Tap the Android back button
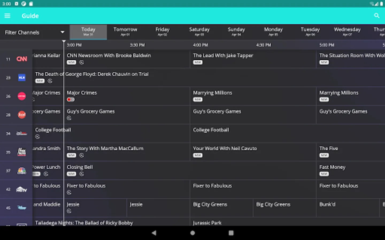 (x=154, y=233)
